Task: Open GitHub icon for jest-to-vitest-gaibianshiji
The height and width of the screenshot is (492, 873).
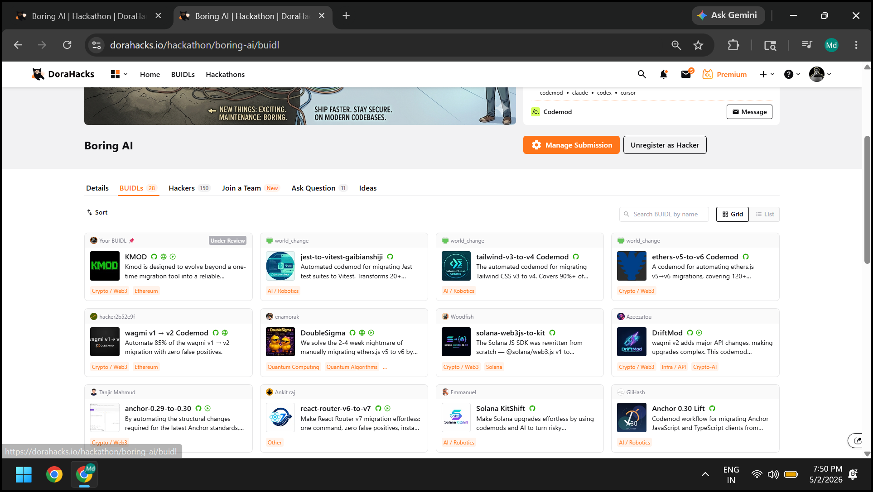Action: point(390,257)
